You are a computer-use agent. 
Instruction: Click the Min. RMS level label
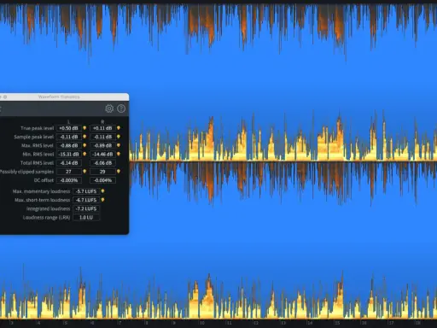pyautogui.click(x=38, y=155)
